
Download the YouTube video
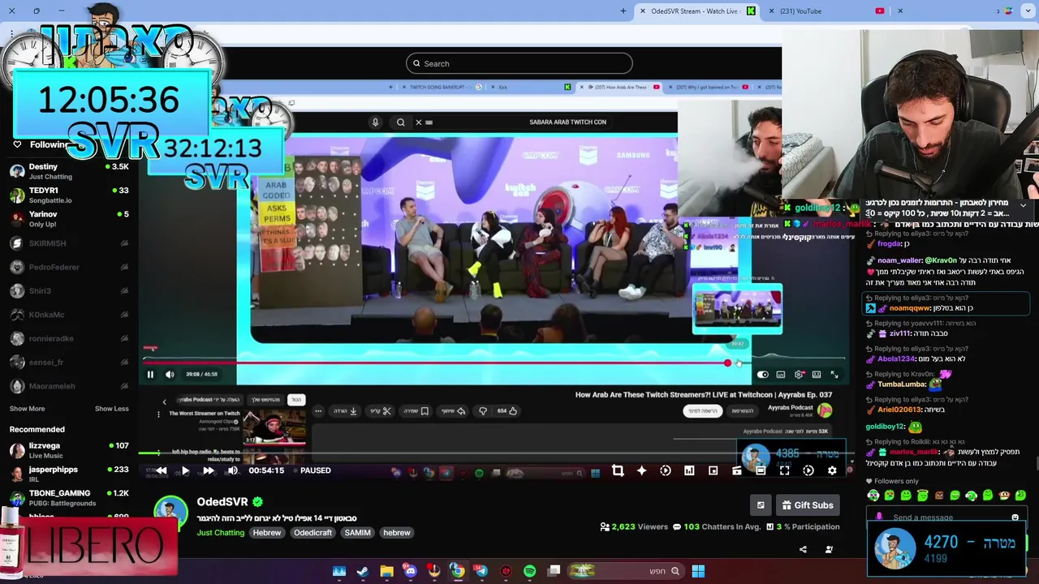pos(346,411)
